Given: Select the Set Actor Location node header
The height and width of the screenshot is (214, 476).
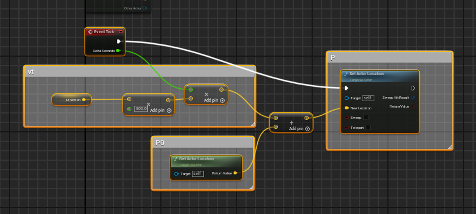Looking at the screenshot, I should (x=380, y=76).
